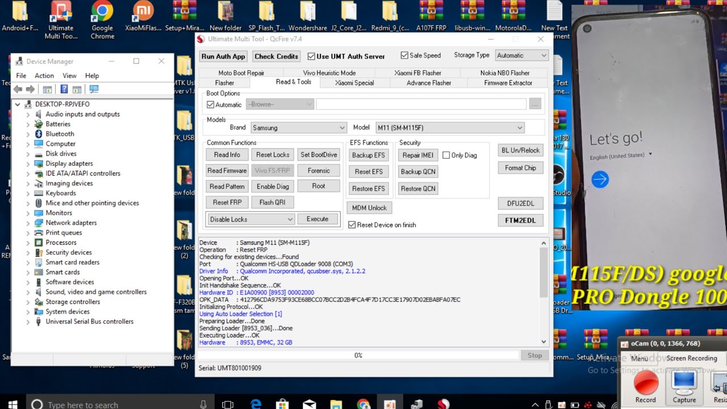The width and height of the screenshot is (727, 409).
Task: Open the SP_Flash_T folder icon
Action: pyautogui.click(x=266, y=17)
